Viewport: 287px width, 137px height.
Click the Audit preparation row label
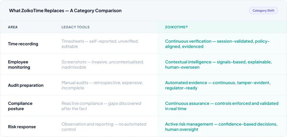(26, 85)
